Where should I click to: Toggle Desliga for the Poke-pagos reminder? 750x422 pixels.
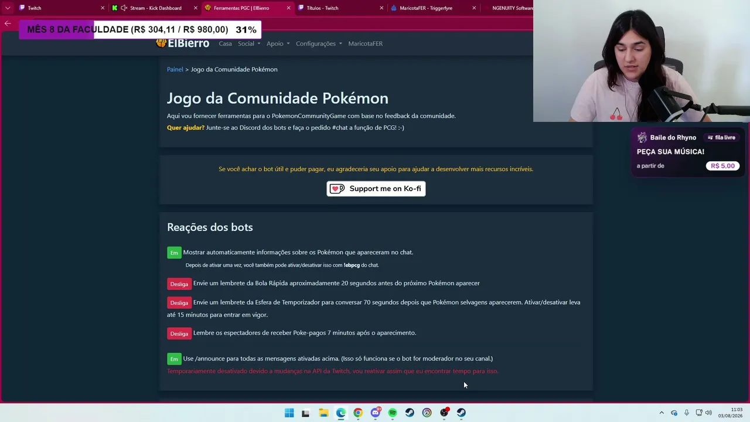[x=179, y=333]
